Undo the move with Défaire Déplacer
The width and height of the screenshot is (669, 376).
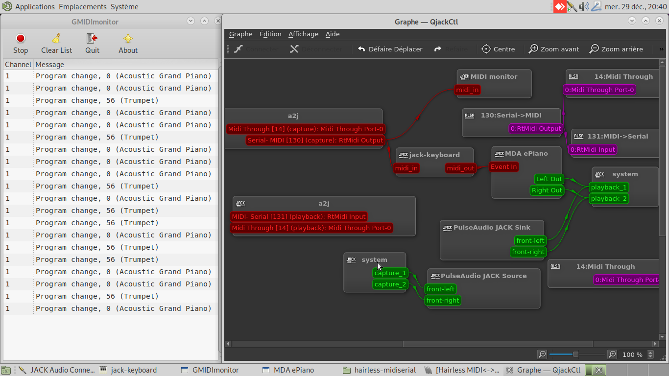pos(390,49)
